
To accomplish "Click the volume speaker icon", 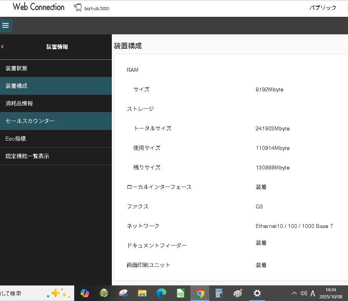I will (x=303, y=293).
